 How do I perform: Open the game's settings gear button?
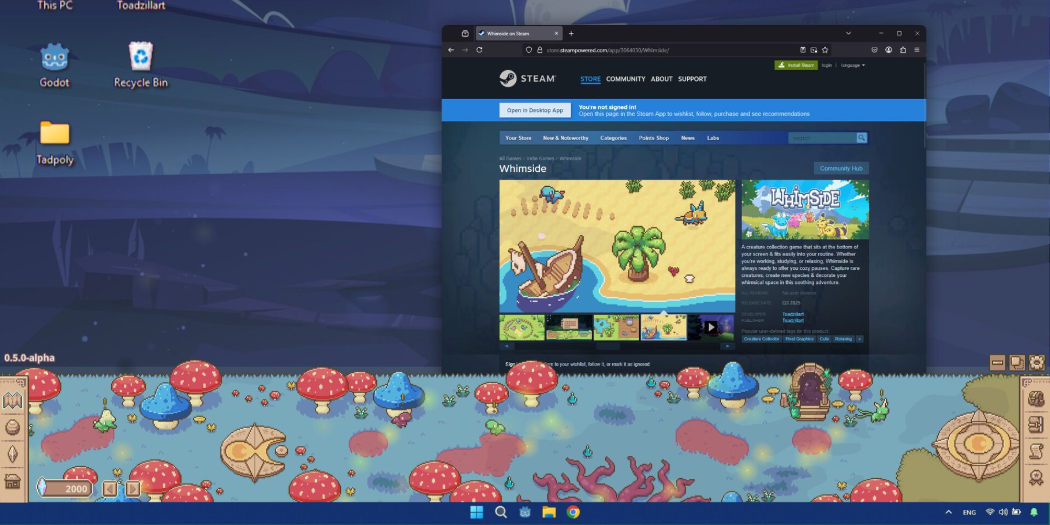1037,363
